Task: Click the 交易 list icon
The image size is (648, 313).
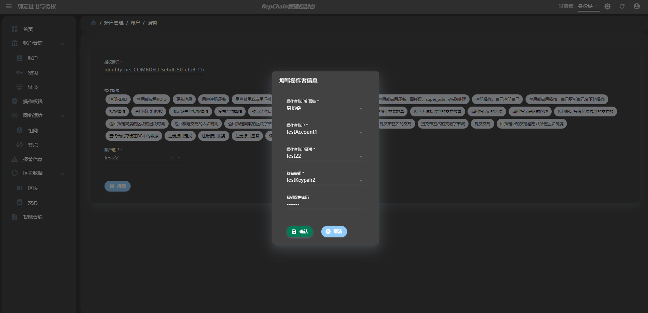Action: click(x=20, y=202)
